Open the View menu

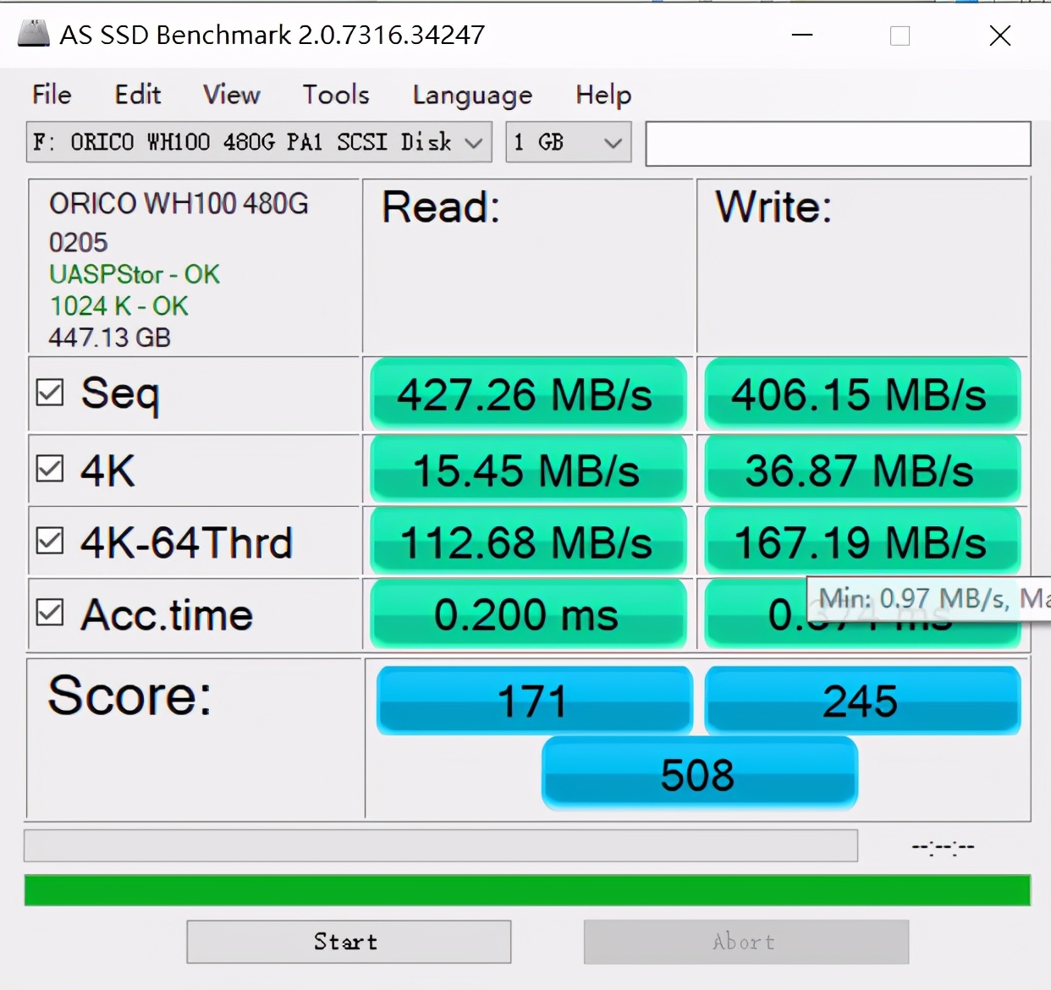tap(231, 95)
